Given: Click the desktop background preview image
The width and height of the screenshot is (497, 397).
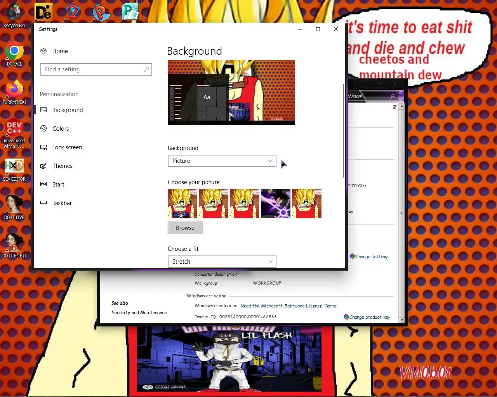Looking at the screenshot, I should click(231, 93).
